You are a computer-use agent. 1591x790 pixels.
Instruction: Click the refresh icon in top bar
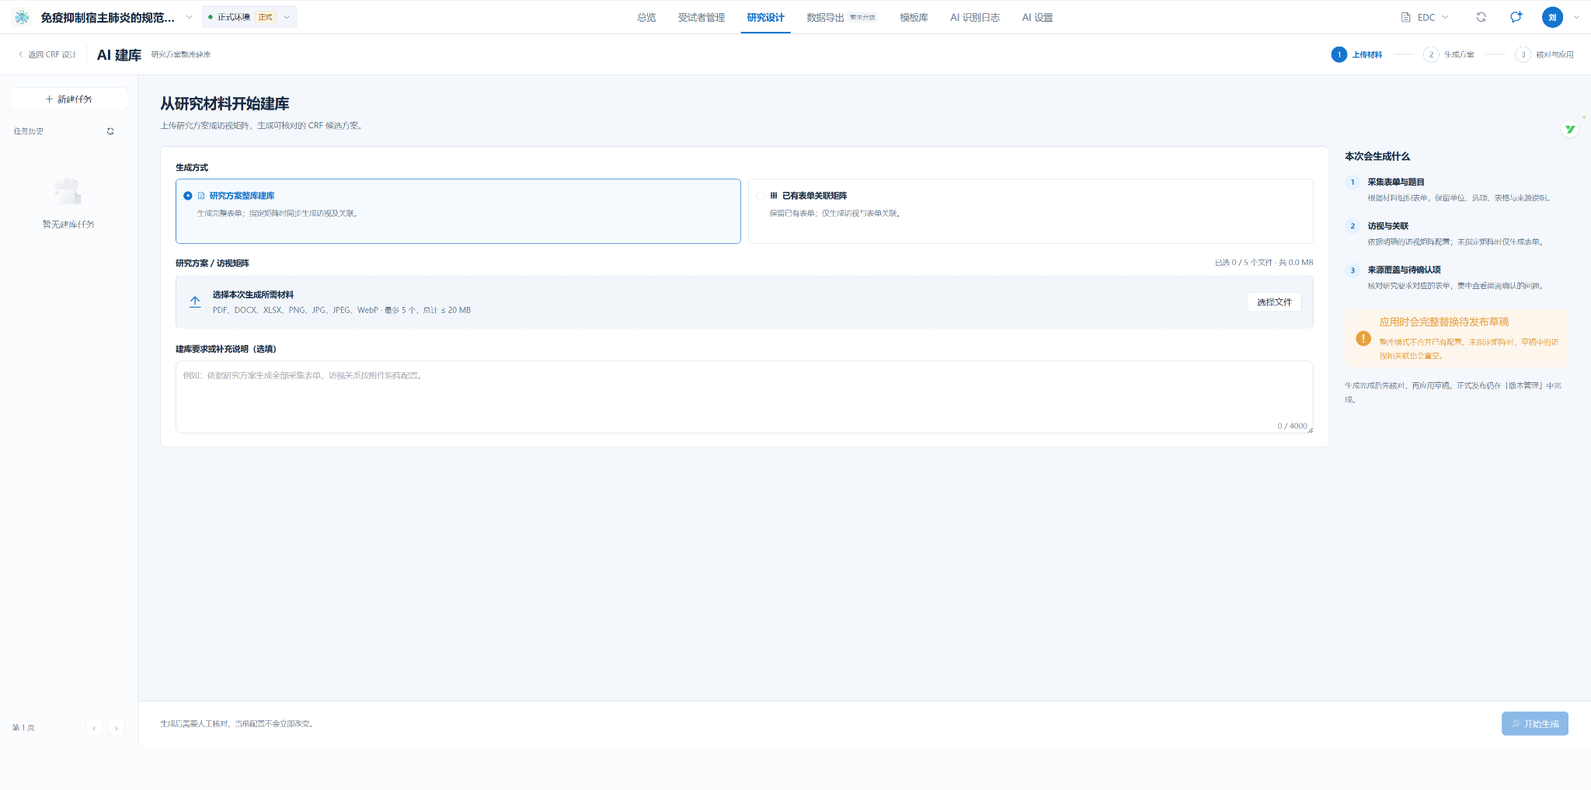[1481, 17]
